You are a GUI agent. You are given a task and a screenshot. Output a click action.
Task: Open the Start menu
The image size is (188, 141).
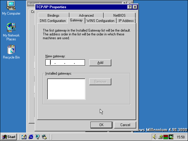click(9, 137)
